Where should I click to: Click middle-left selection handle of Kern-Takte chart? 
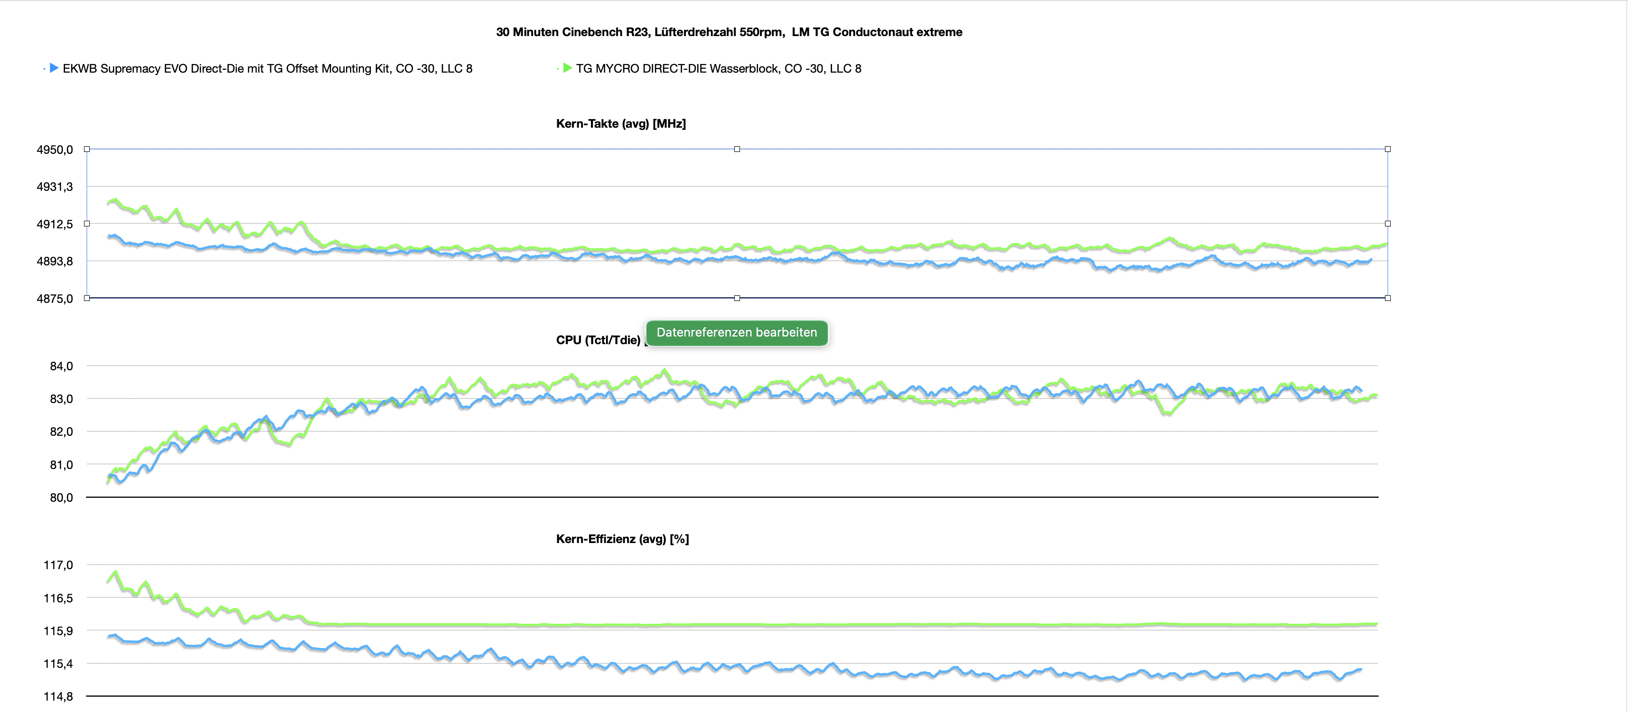(x=87, y=224)
